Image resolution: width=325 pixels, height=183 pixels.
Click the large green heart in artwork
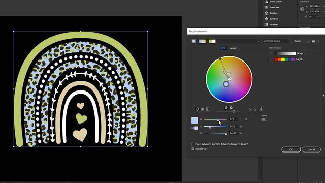click(81, 118)
